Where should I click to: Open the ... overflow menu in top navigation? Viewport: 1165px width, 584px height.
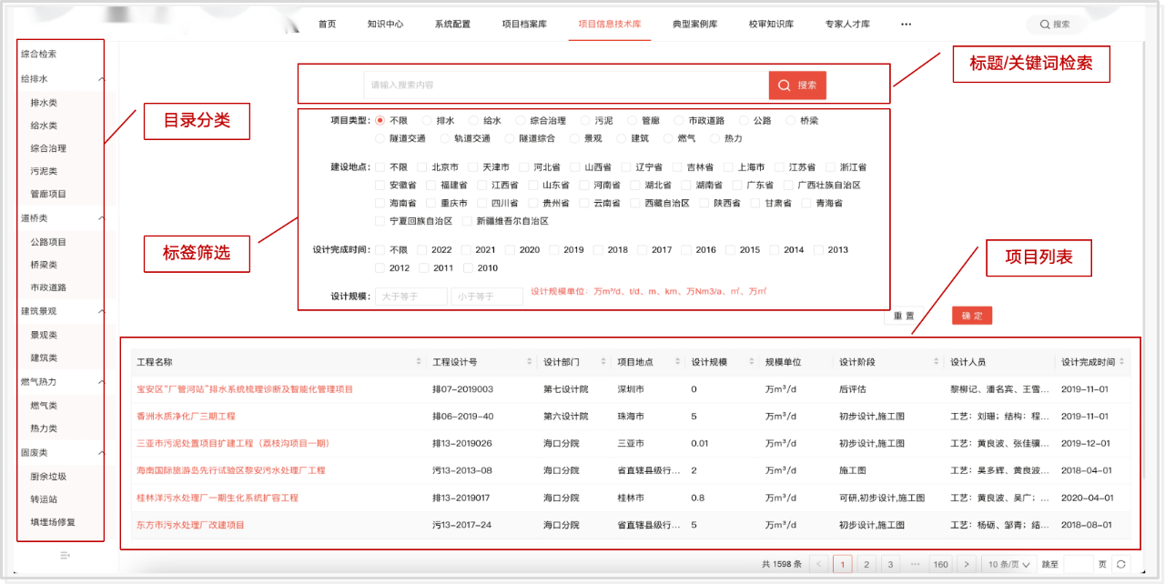pos(906,25)
